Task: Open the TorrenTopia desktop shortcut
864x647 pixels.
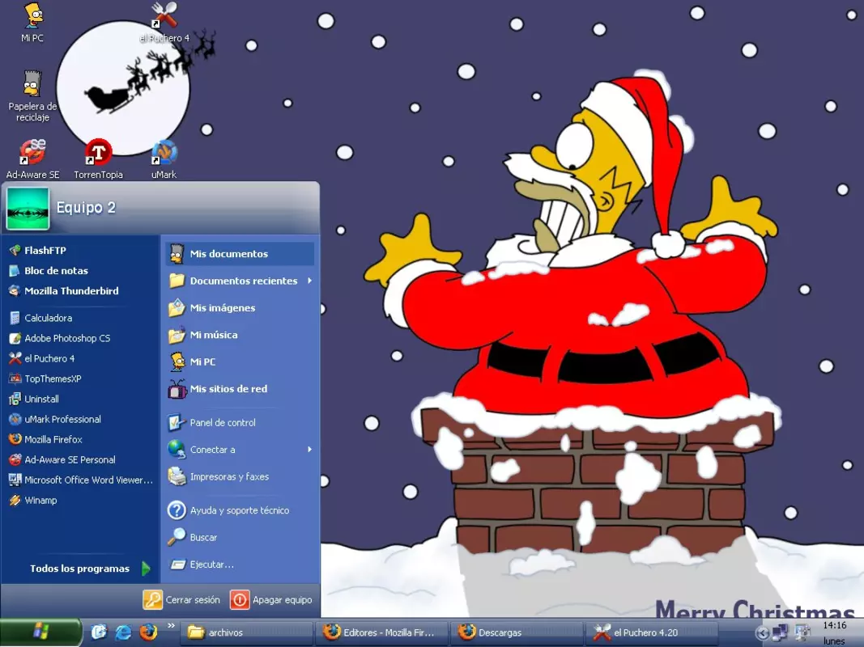Action: (x=98, y=159)
